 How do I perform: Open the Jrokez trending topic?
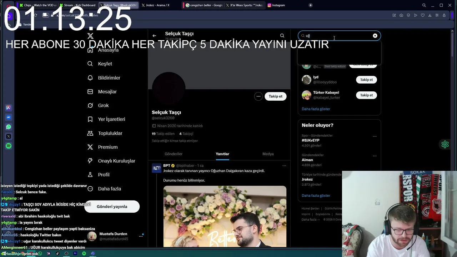[307, 180]
